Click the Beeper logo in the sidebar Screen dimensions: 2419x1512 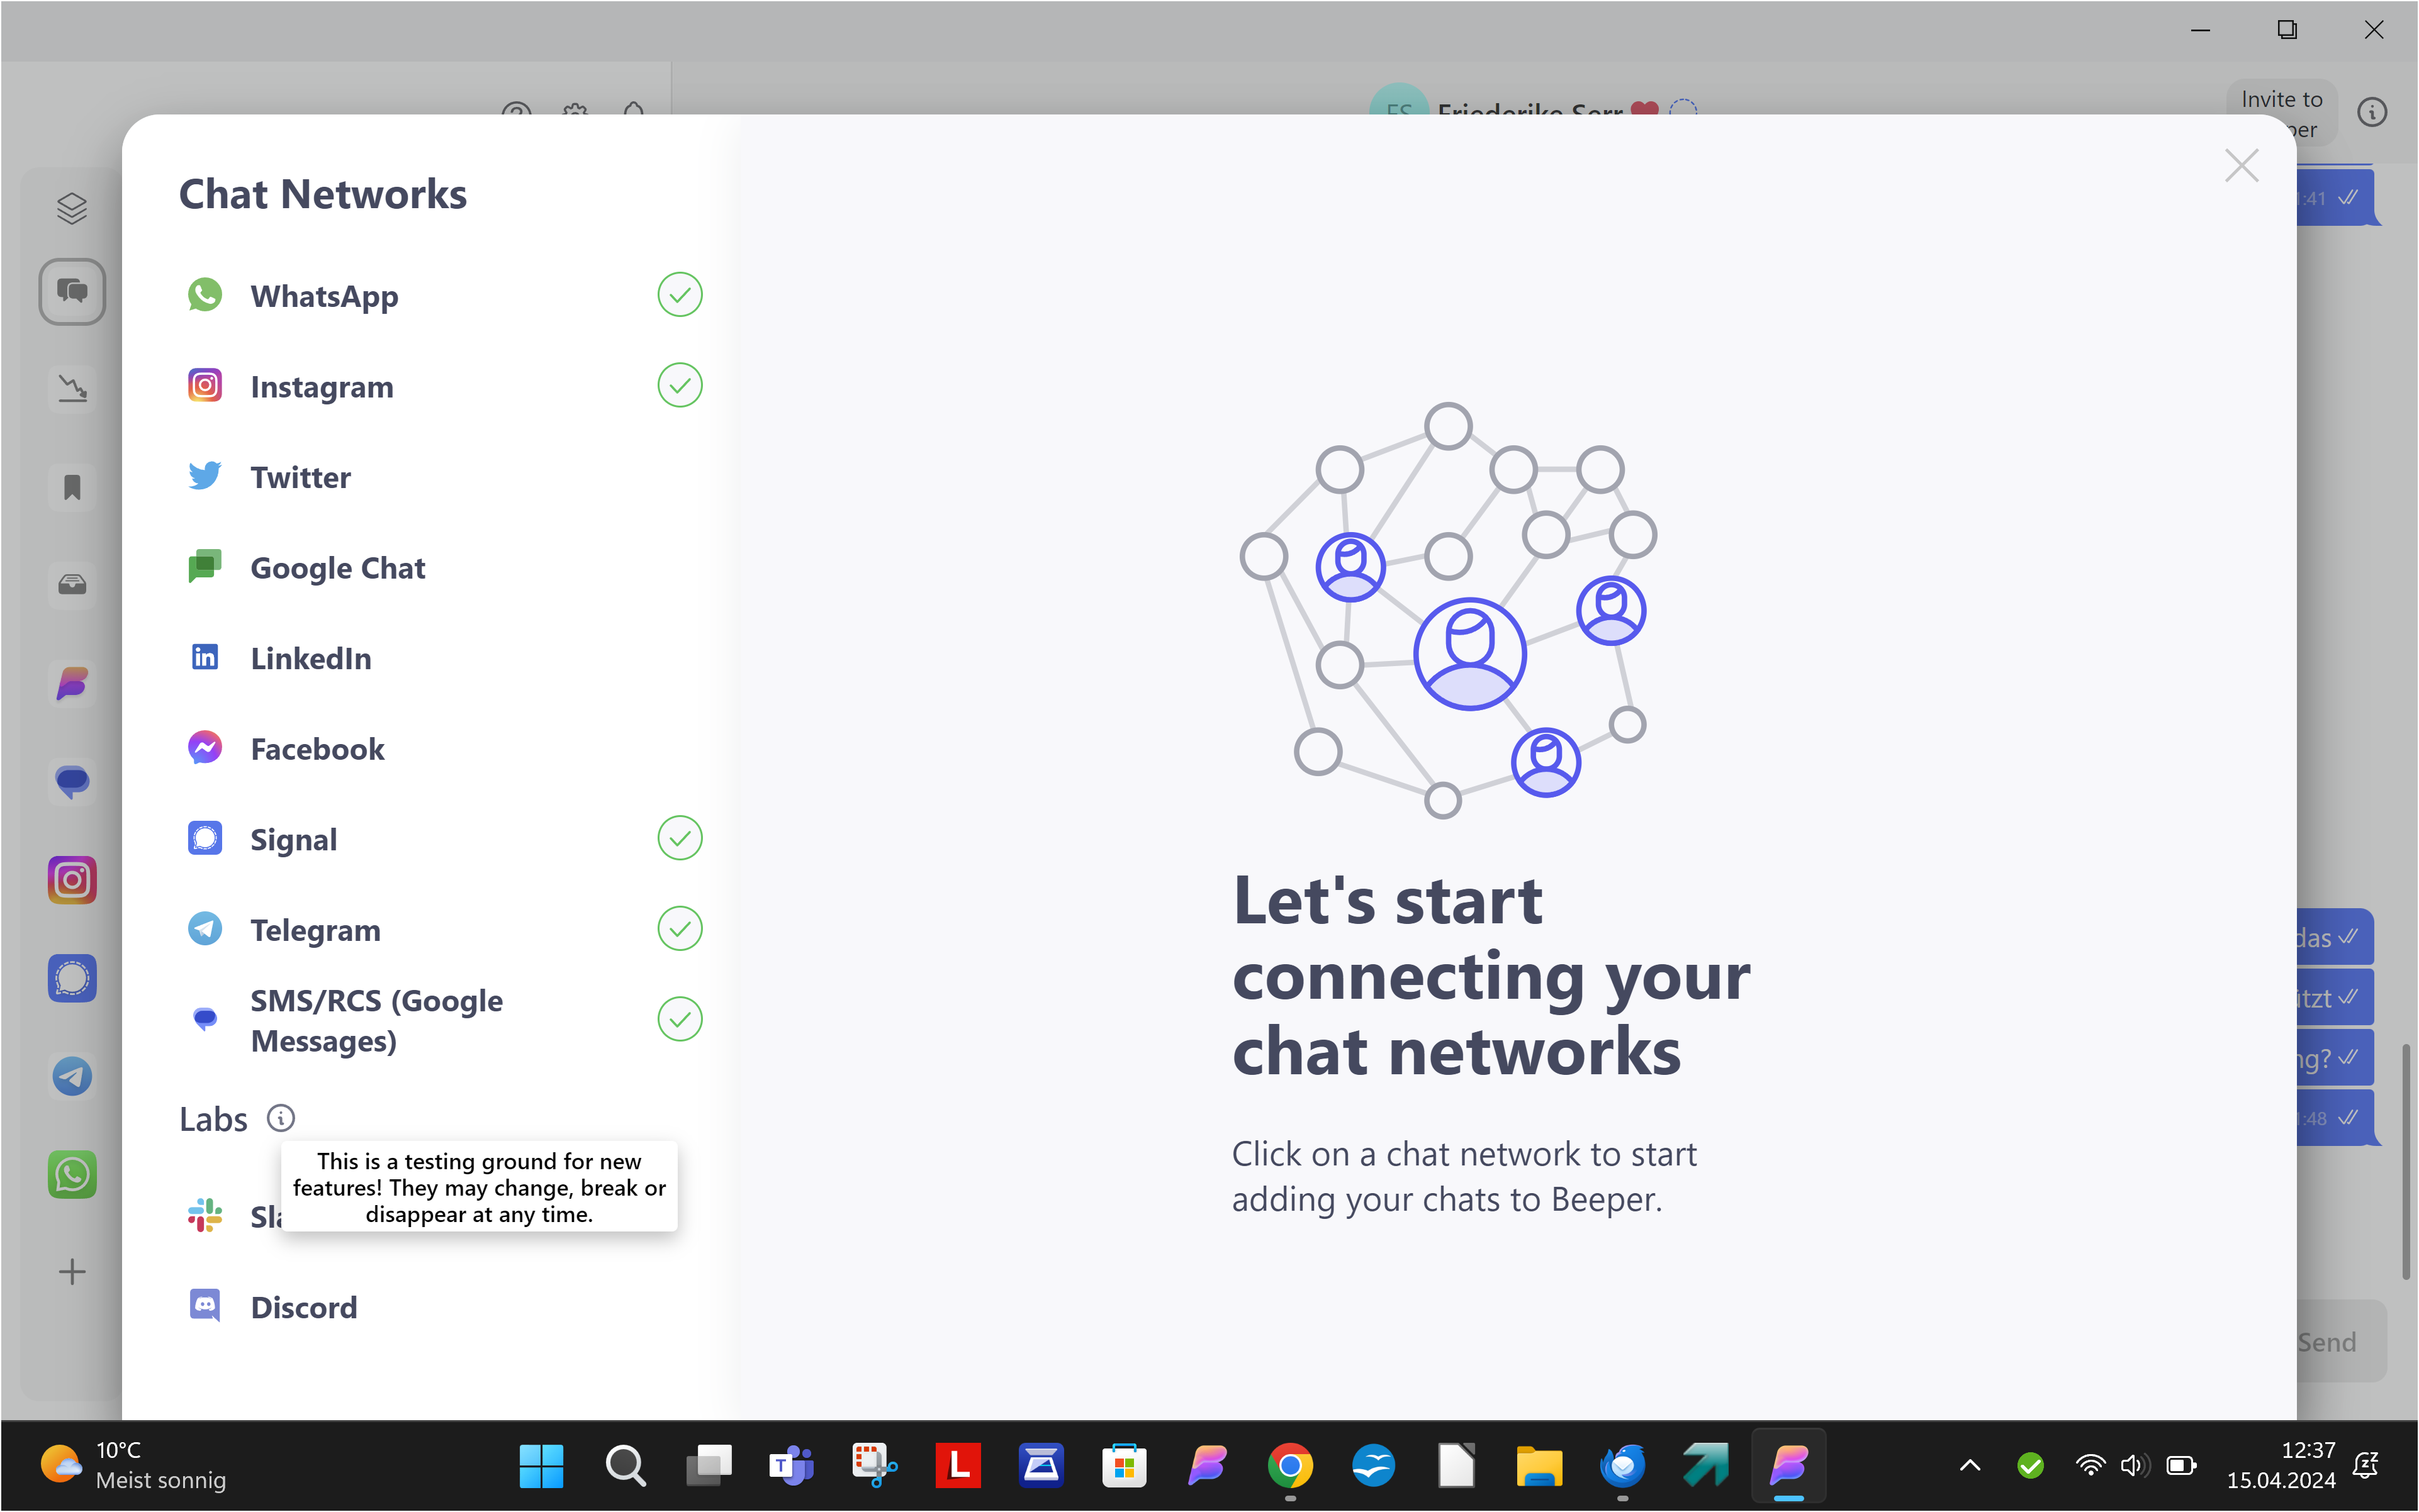72,684
